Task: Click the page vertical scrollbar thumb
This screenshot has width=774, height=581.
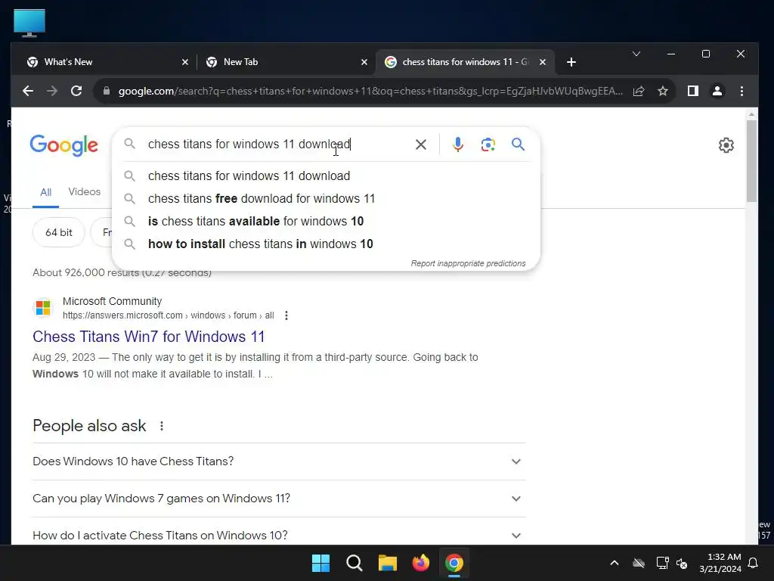Action: (751, 160)
